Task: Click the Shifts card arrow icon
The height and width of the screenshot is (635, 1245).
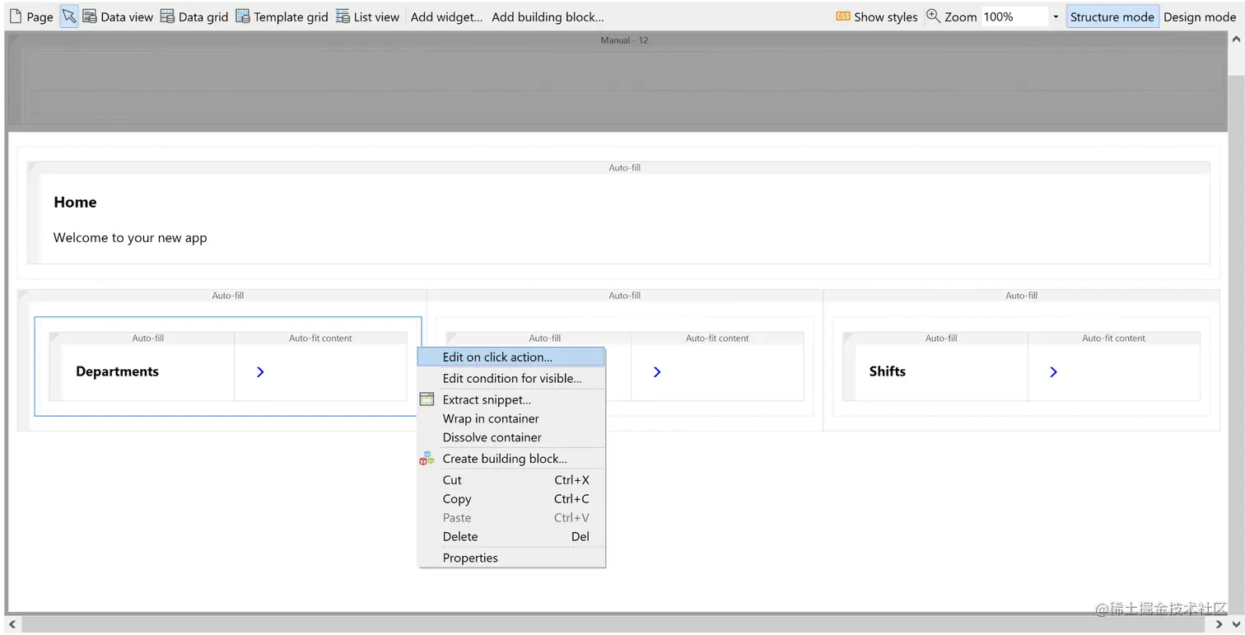Action: pos(1054,372)
